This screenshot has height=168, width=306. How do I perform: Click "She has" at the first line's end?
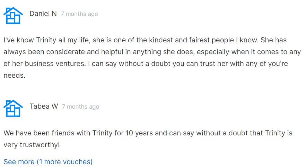pyautogui.click(x=274, y=40)
